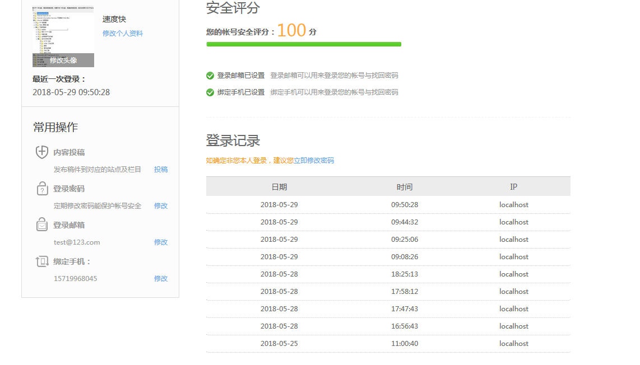Select login record time 18:25:13

click(x=405, y=274)
